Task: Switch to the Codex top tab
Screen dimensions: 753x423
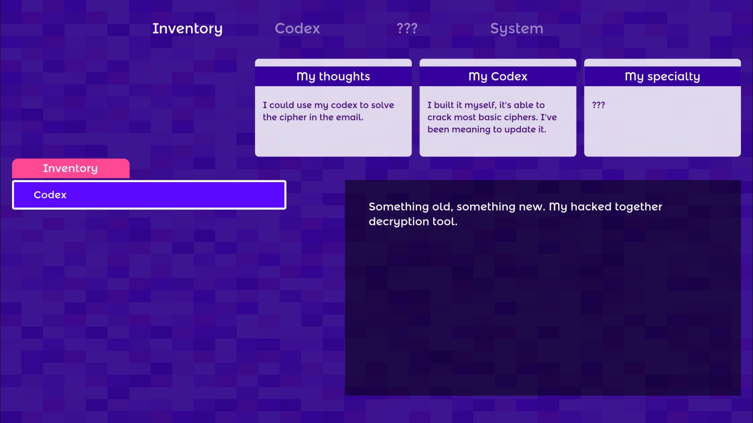Action: point(297,28)
